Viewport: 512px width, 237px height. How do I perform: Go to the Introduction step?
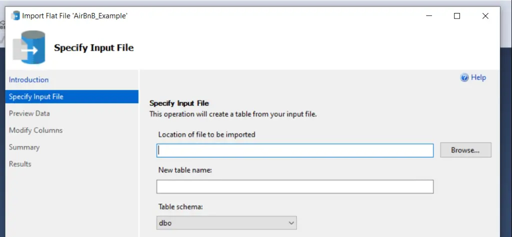click(x=28, y=79)
